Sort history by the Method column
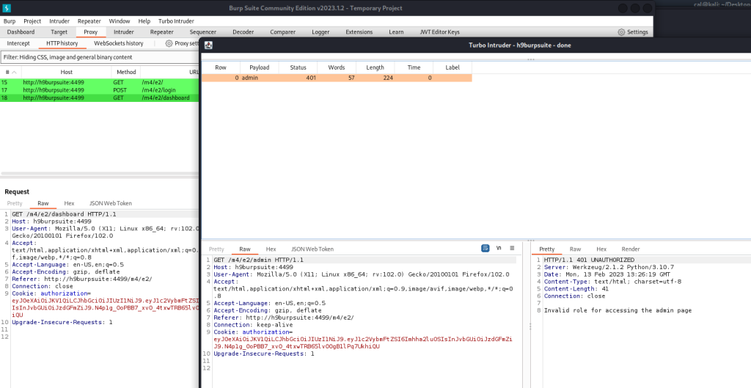Image resolution: width=751 pixels, height=388 pixels. click(x=126, y=72)
